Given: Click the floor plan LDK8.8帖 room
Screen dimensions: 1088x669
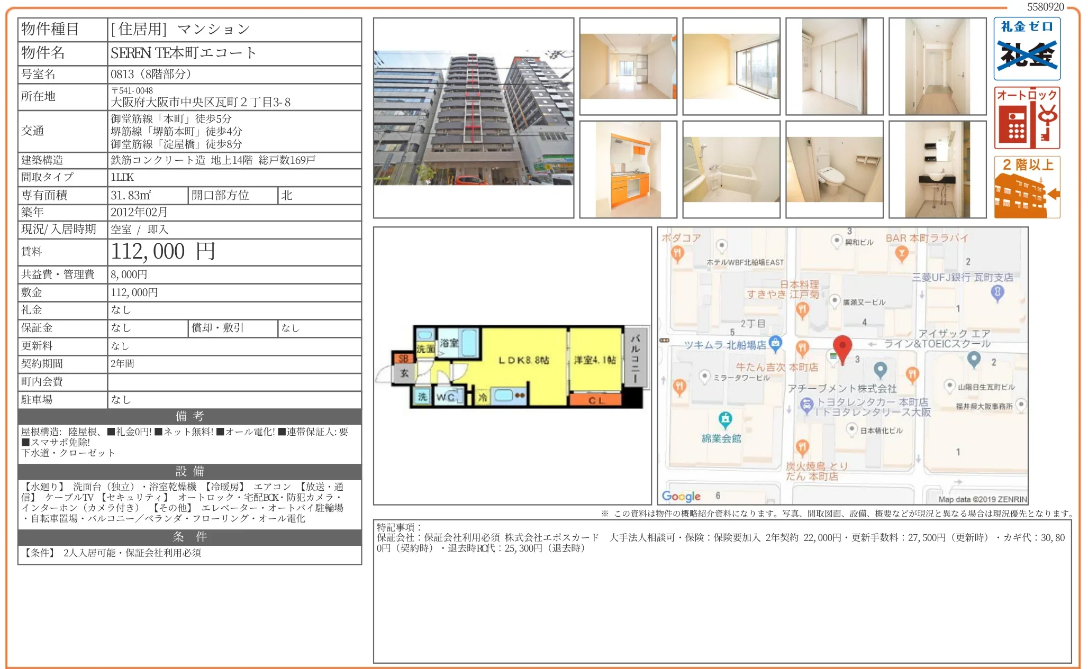Looking at the screenshot, I should 523,361.
